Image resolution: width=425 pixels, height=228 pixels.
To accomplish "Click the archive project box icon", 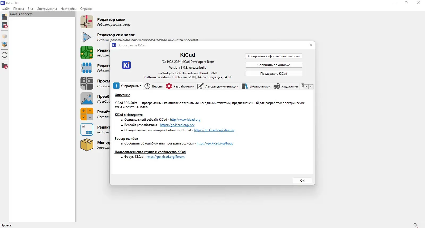I will tap(5, 36).
